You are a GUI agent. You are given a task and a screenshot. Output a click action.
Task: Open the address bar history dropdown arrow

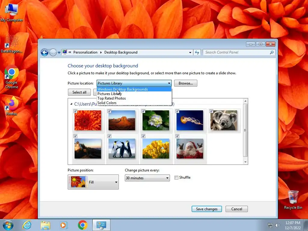point(190,52)
